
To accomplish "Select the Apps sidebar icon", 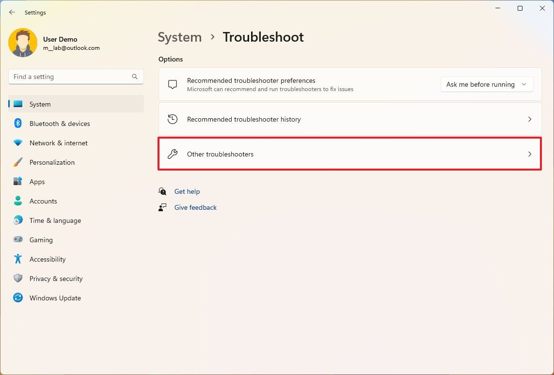I will (x=17, y=182).
